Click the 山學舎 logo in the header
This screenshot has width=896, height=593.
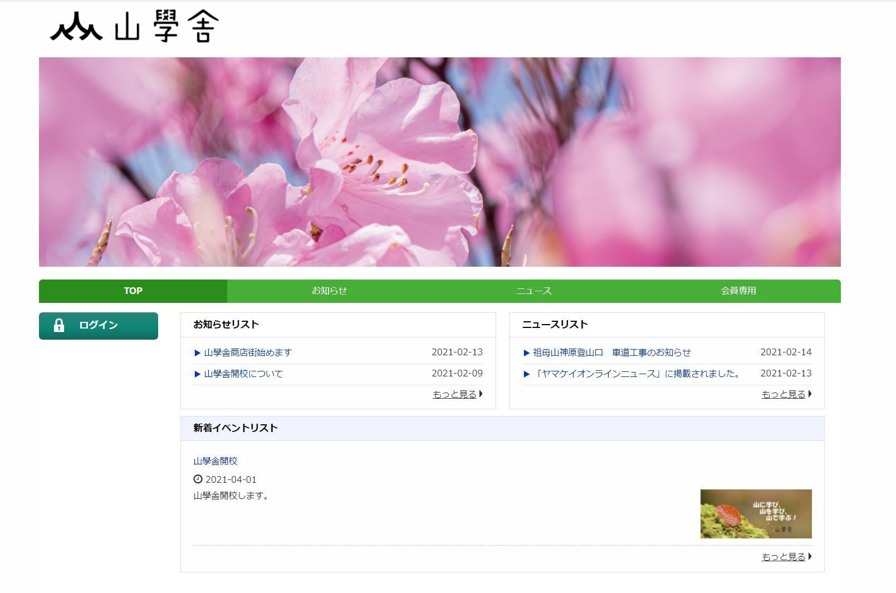tap(134, 27)
